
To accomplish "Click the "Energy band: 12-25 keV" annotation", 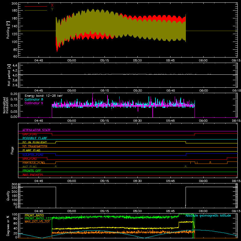I will [44, 96].
